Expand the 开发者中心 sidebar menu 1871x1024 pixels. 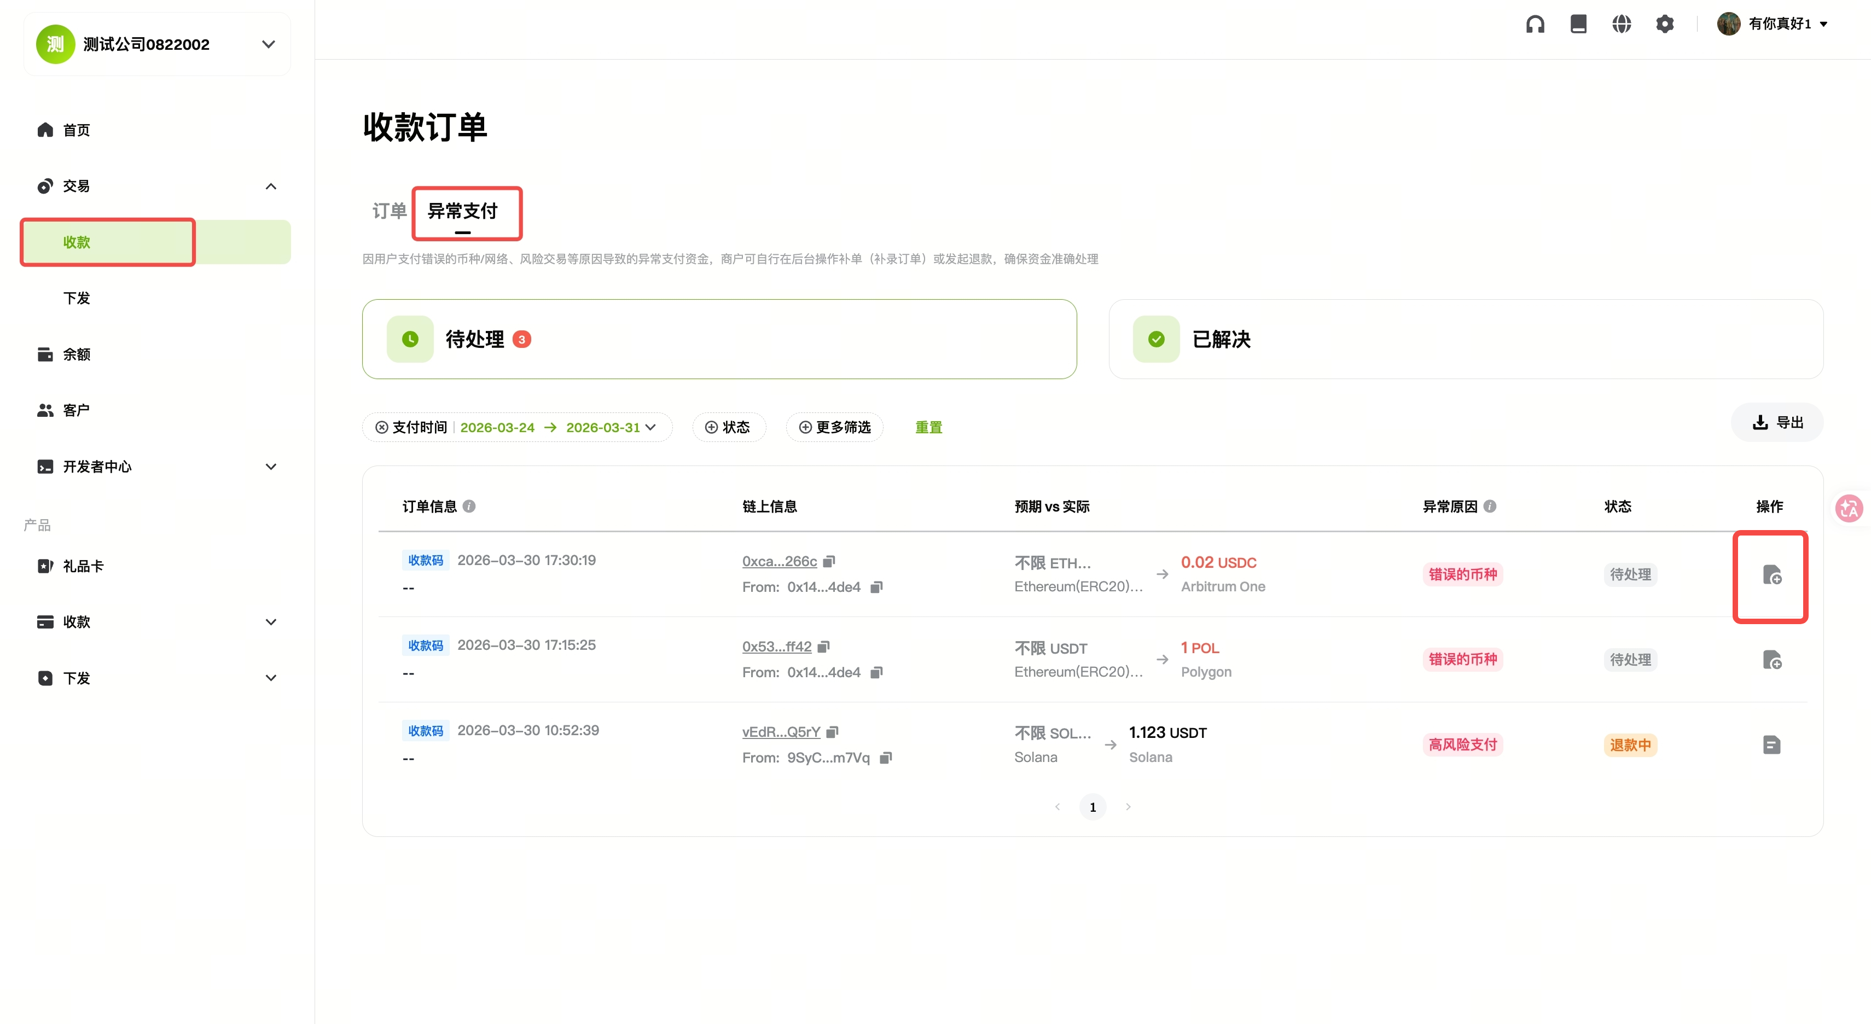pos(270,467)
